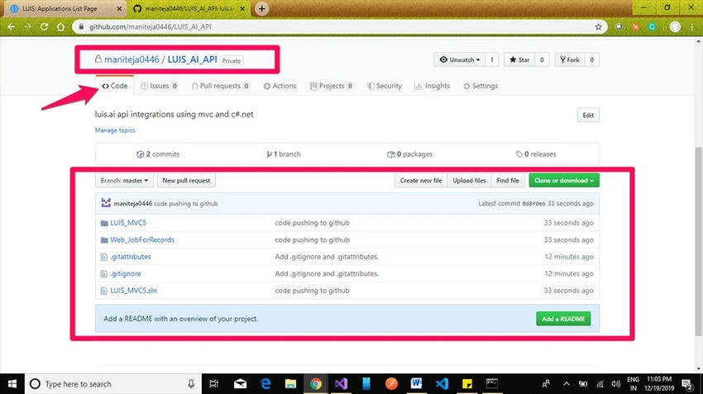This screenshot has width=703, height=394.
Task: Open the Issues tab
Action: pos(159,86)
